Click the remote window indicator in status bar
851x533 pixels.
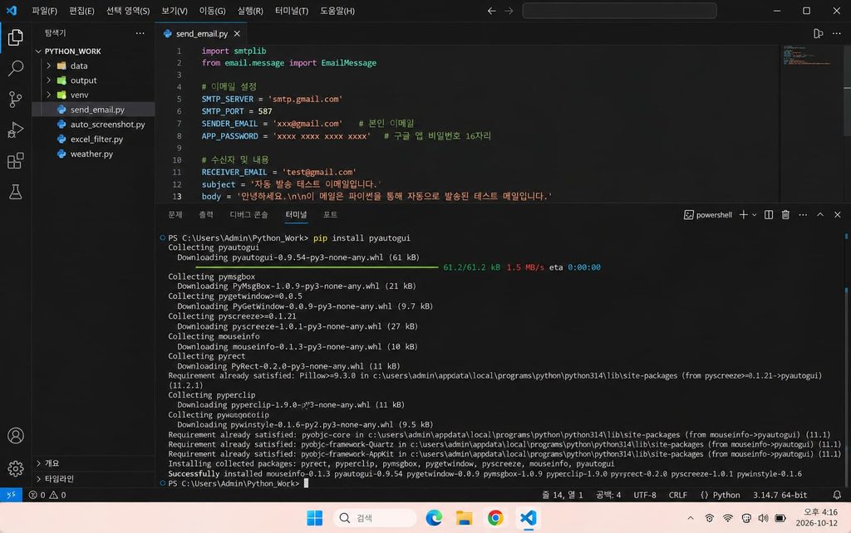click(11, 495)
